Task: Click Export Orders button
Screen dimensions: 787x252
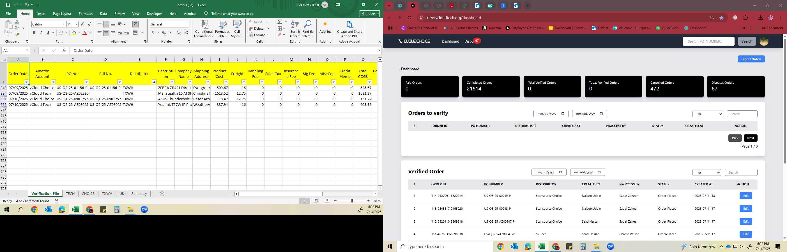Action: point(751,59)
